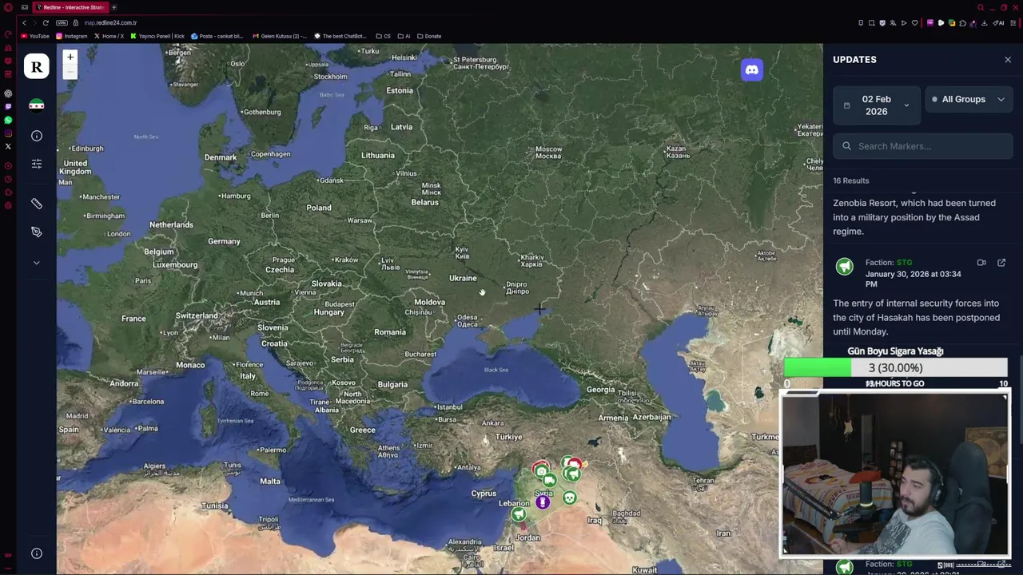Open external link icon on Hasakah update

[1001, 263]
